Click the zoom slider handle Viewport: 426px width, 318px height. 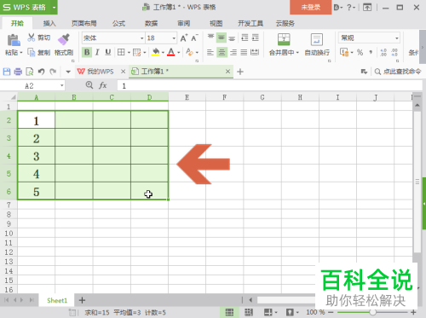373,312
